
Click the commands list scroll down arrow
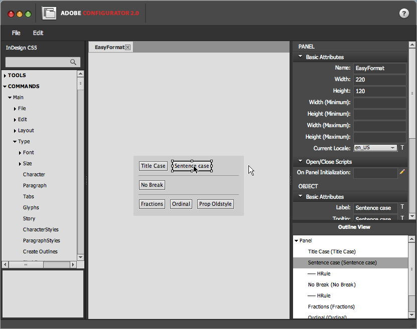80,257
